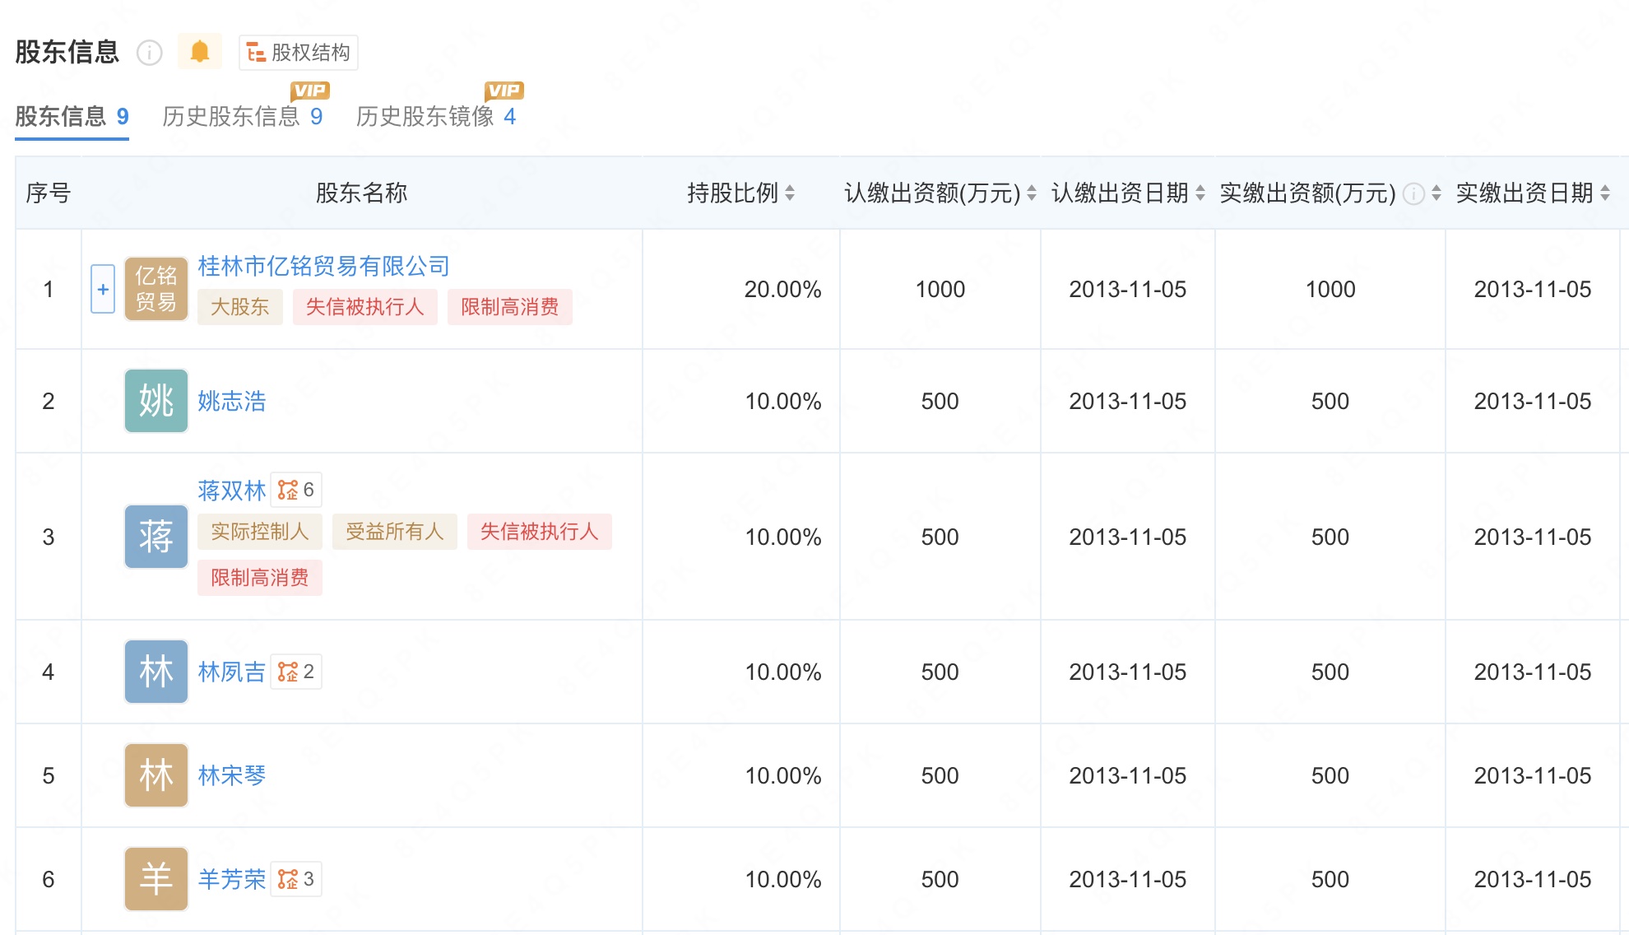Click info icon in 实缴出资额 column header

1413,193
